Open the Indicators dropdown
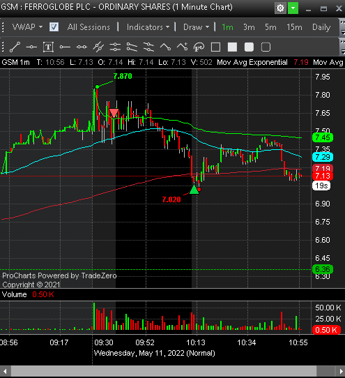 [148, 27]
